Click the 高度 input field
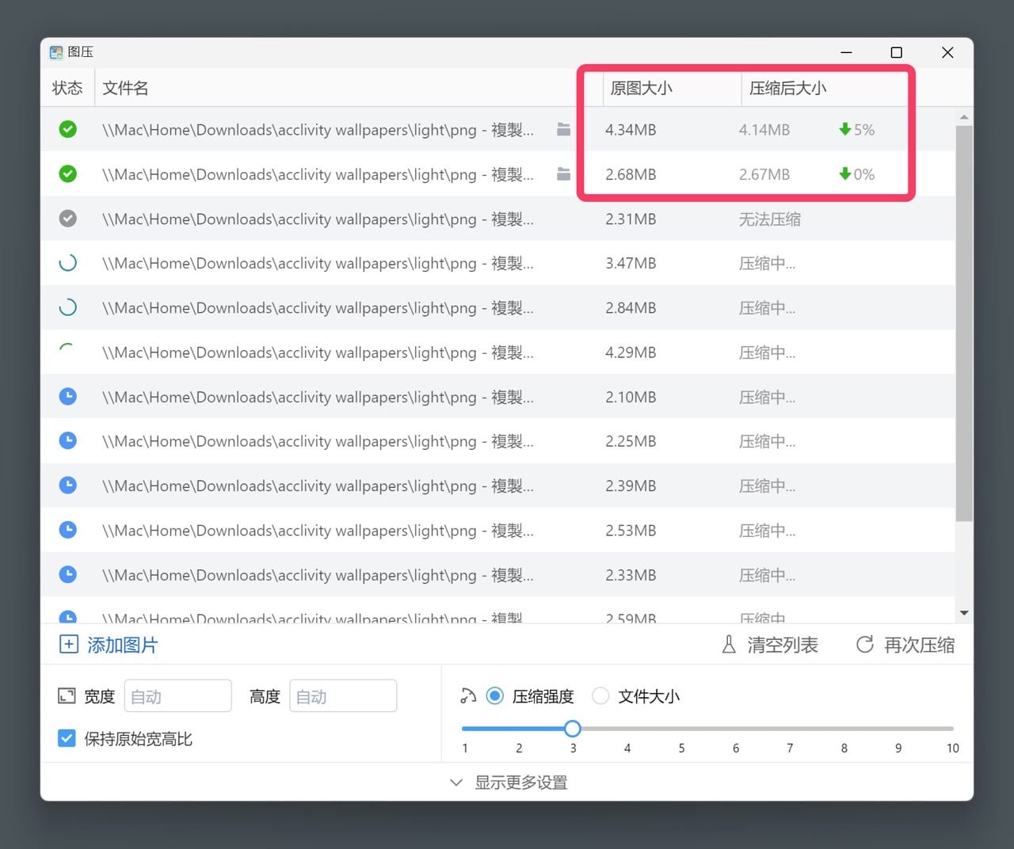 point(343,696)
